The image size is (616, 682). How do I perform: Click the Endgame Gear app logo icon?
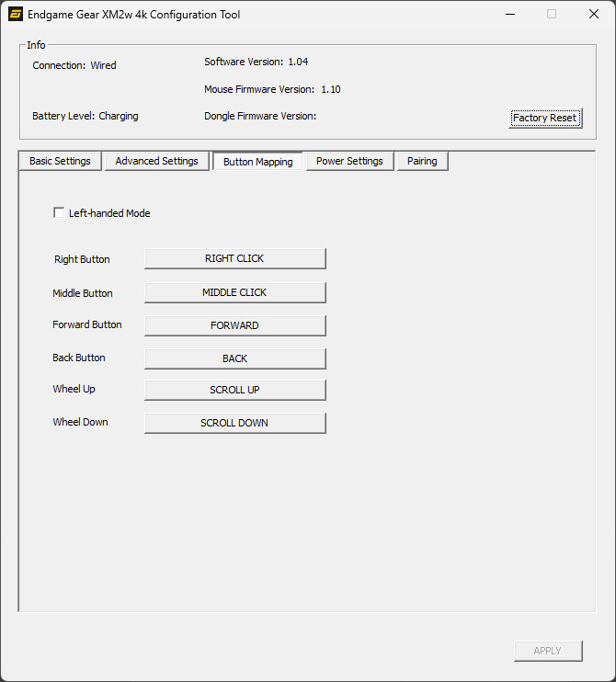16,15
